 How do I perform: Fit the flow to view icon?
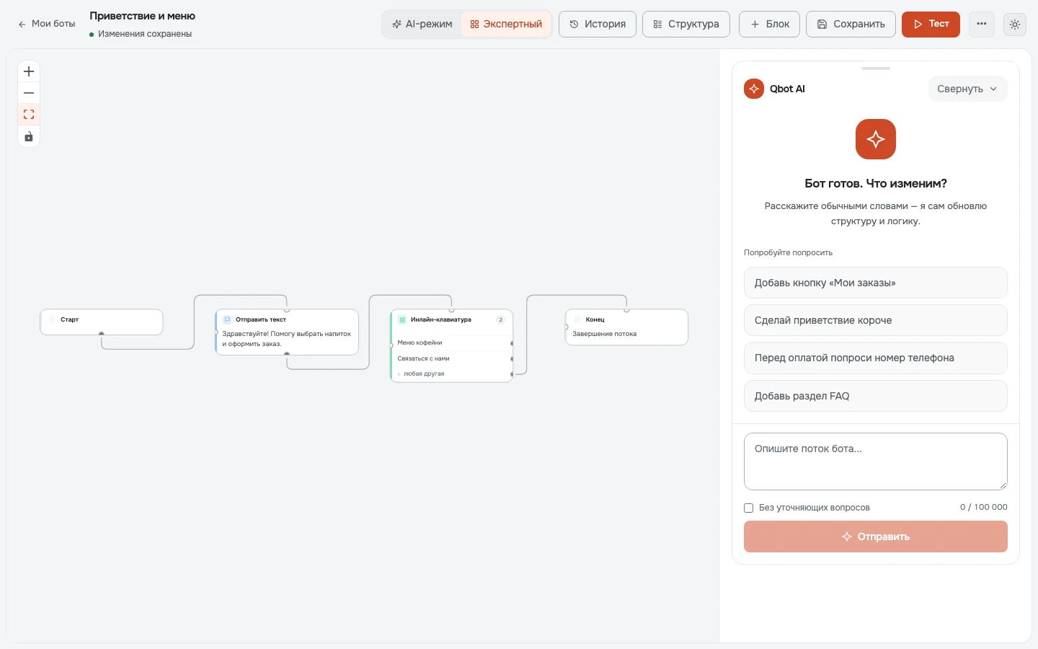click(29, 115)
